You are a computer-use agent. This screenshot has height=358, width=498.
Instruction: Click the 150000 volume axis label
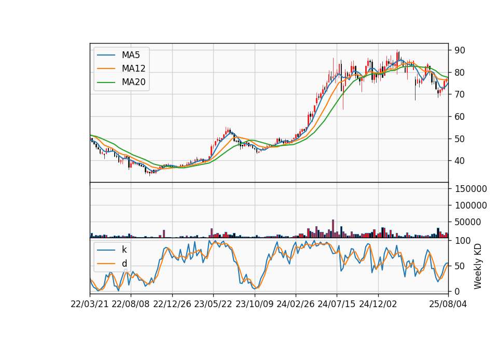[x=471, y=189]
